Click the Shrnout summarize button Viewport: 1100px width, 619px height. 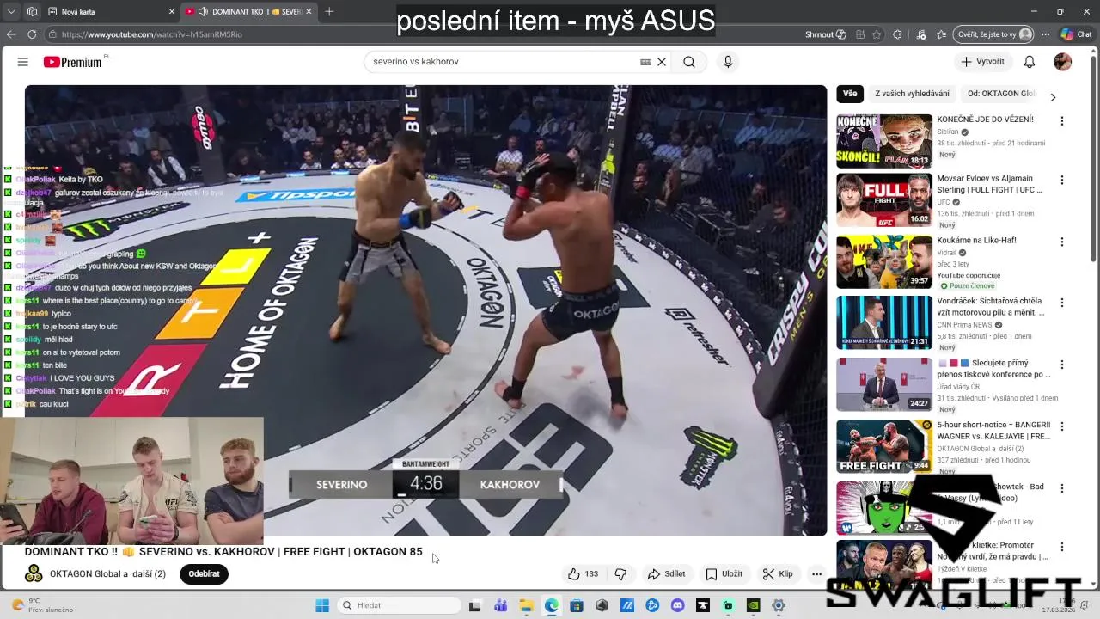tap(826, 34)
